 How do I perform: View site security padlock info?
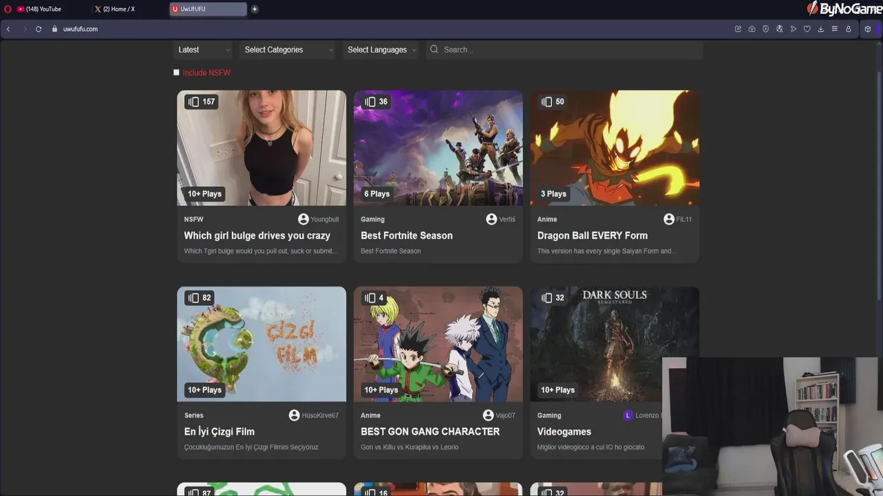(54, 29)
